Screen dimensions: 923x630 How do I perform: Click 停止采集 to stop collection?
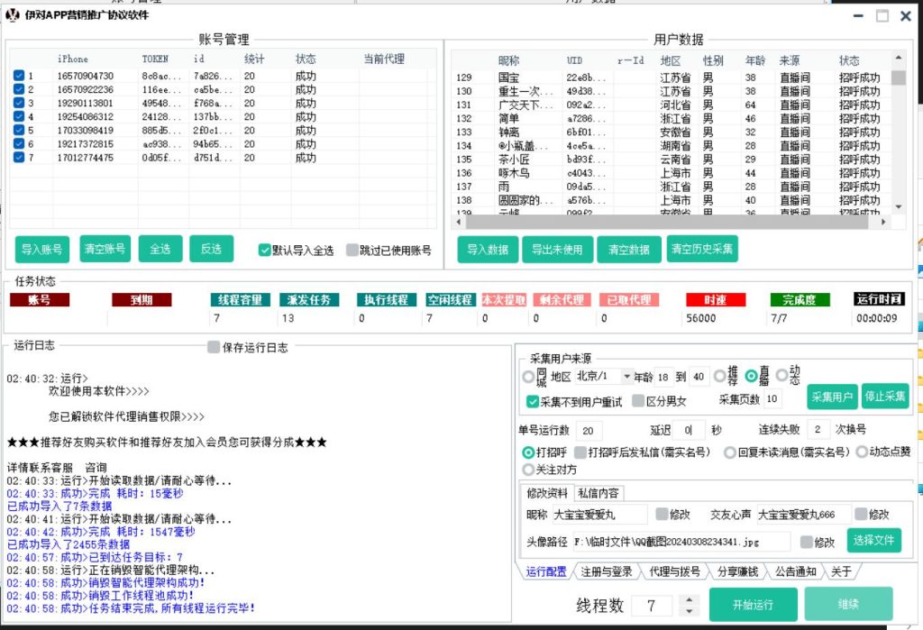pyautogui.click(x=885, y=396)
